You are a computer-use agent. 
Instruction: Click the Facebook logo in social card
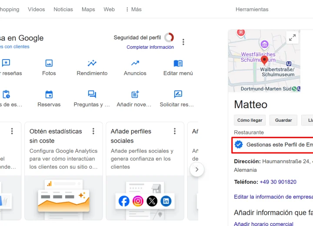pyautogui.click(x=124, y=201)
